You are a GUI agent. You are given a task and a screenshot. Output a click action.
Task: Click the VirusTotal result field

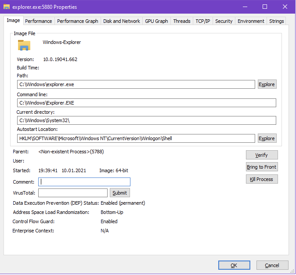tap(73, 193)
